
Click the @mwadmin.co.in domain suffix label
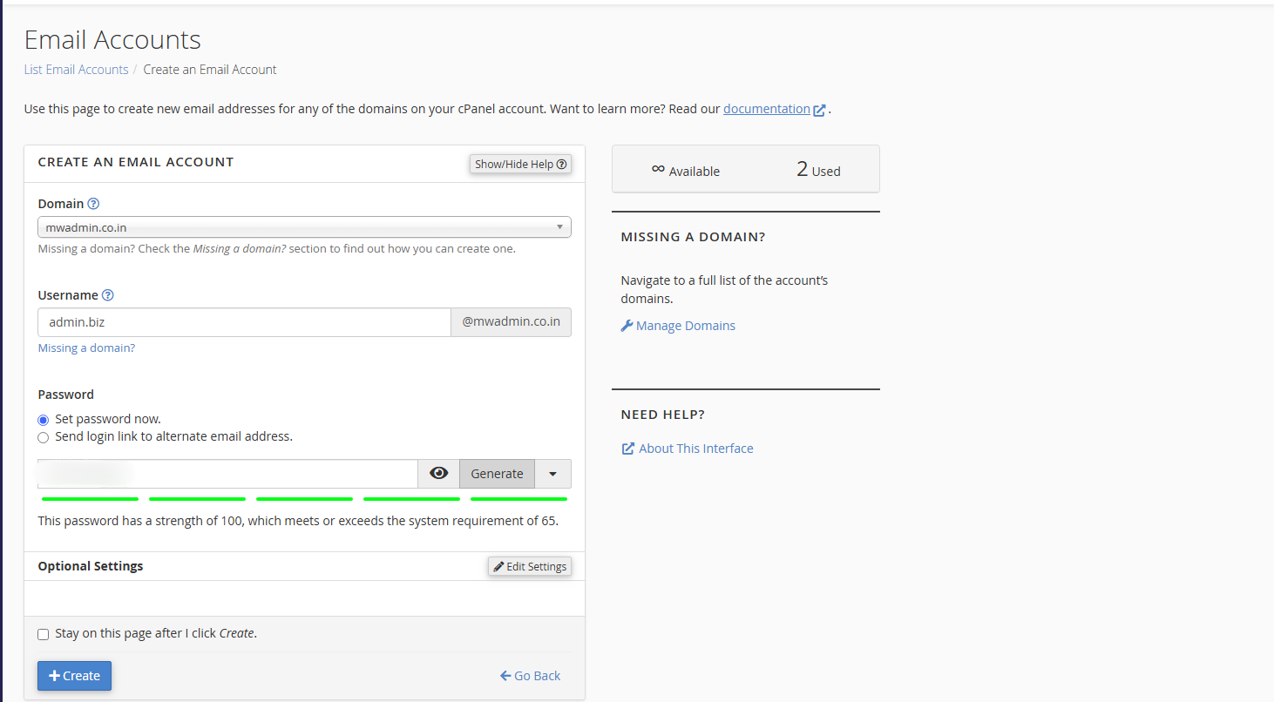click(x=511, y=322)
